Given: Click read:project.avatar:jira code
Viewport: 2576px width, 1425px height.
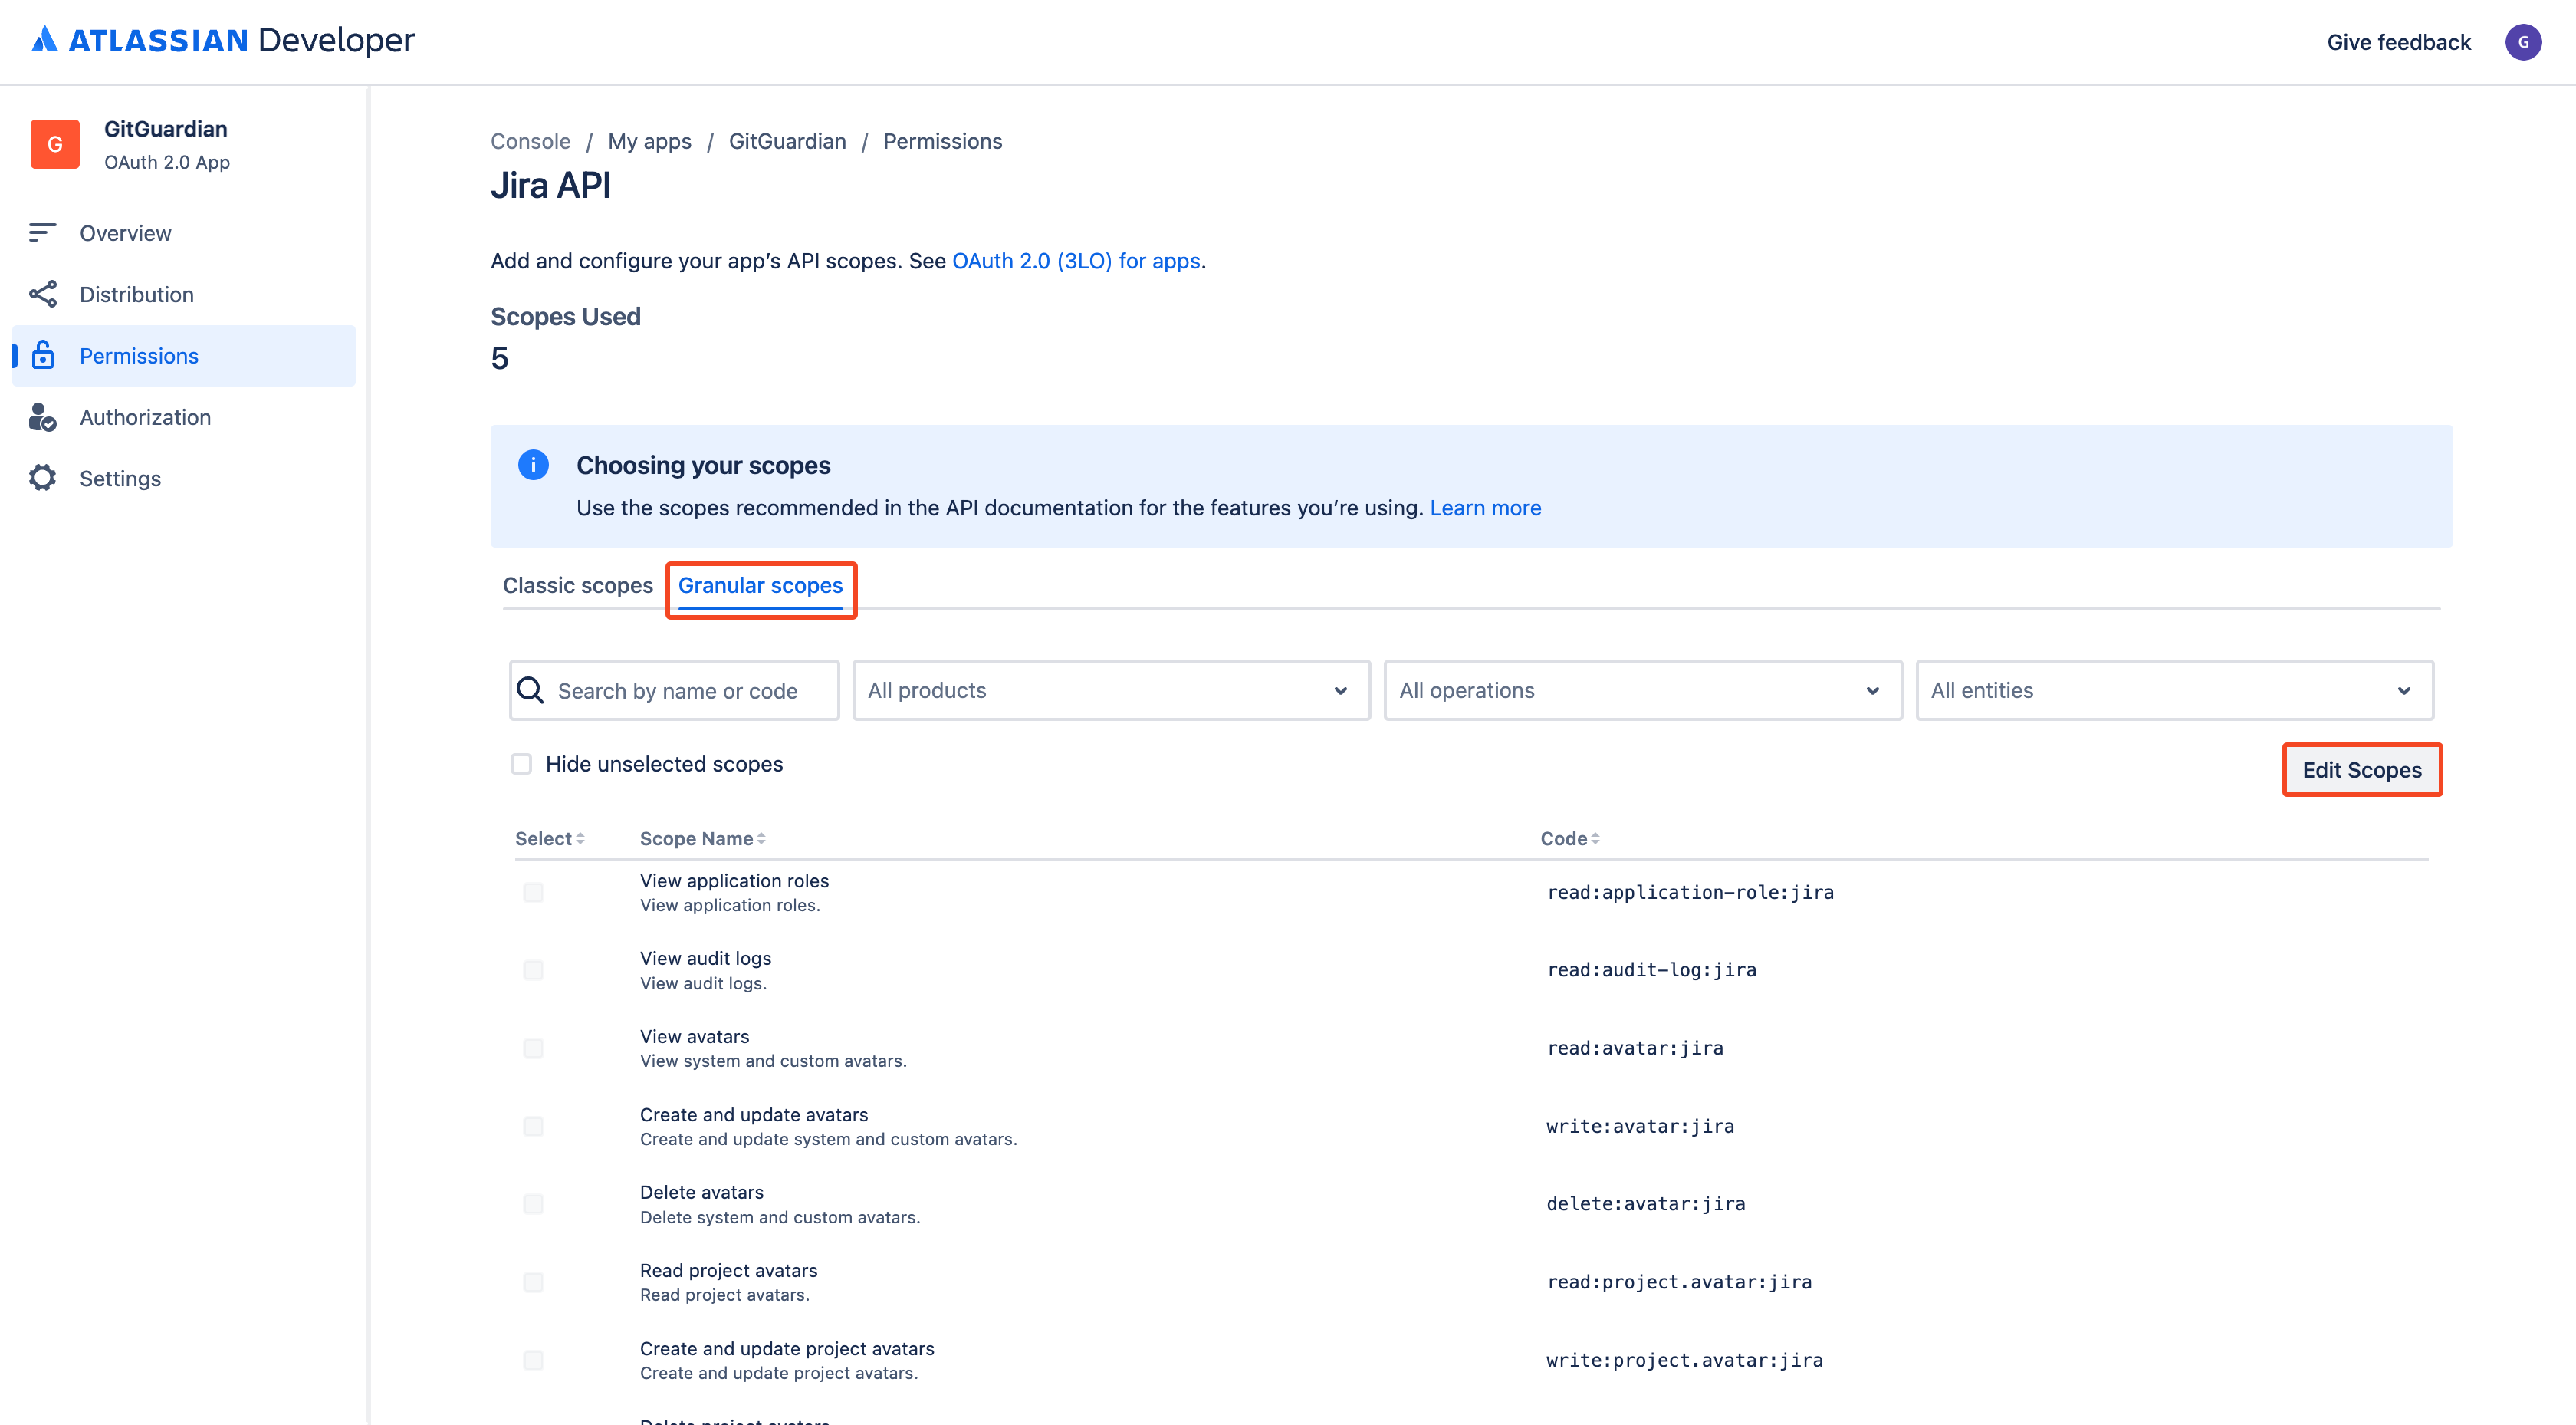Looking at the screenshot, I should (1679, 1282).
